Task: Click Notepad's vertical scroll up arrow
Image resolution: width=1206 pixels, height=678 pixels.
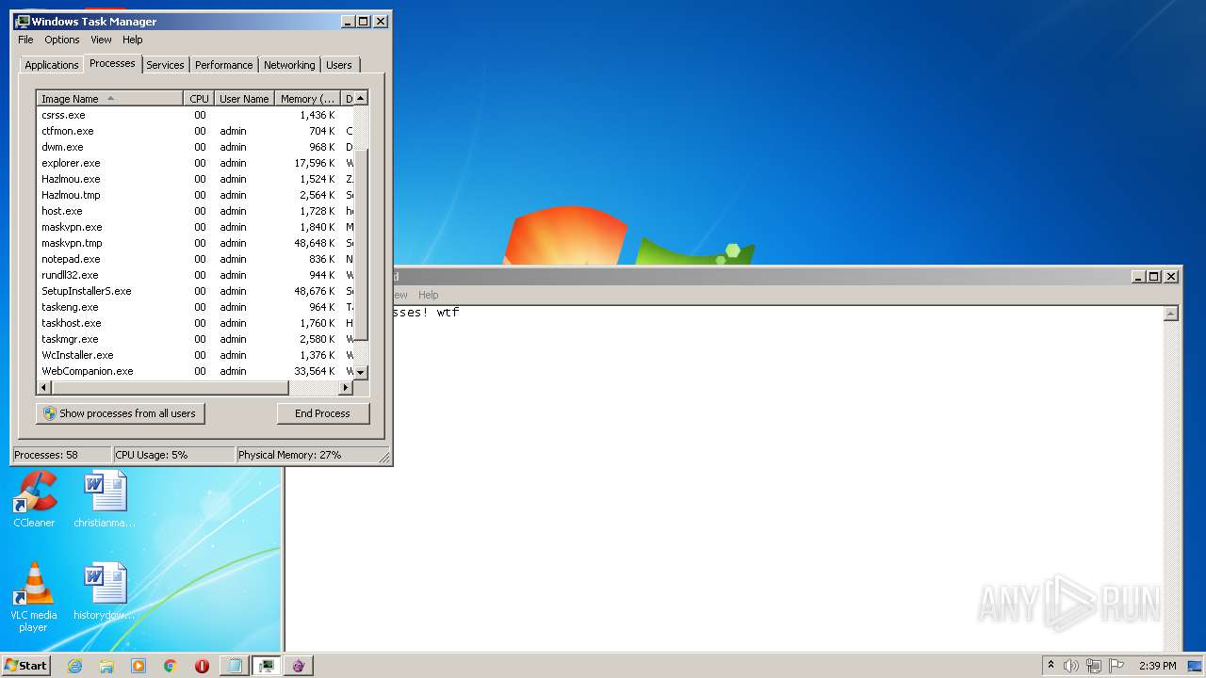Action: 1171,314
